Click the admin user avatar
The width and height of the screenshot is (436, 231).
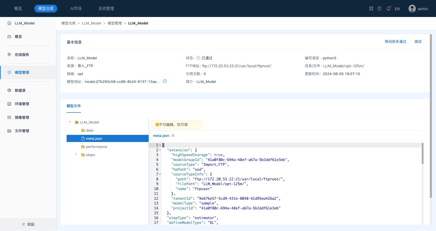[x=412, y=8]
